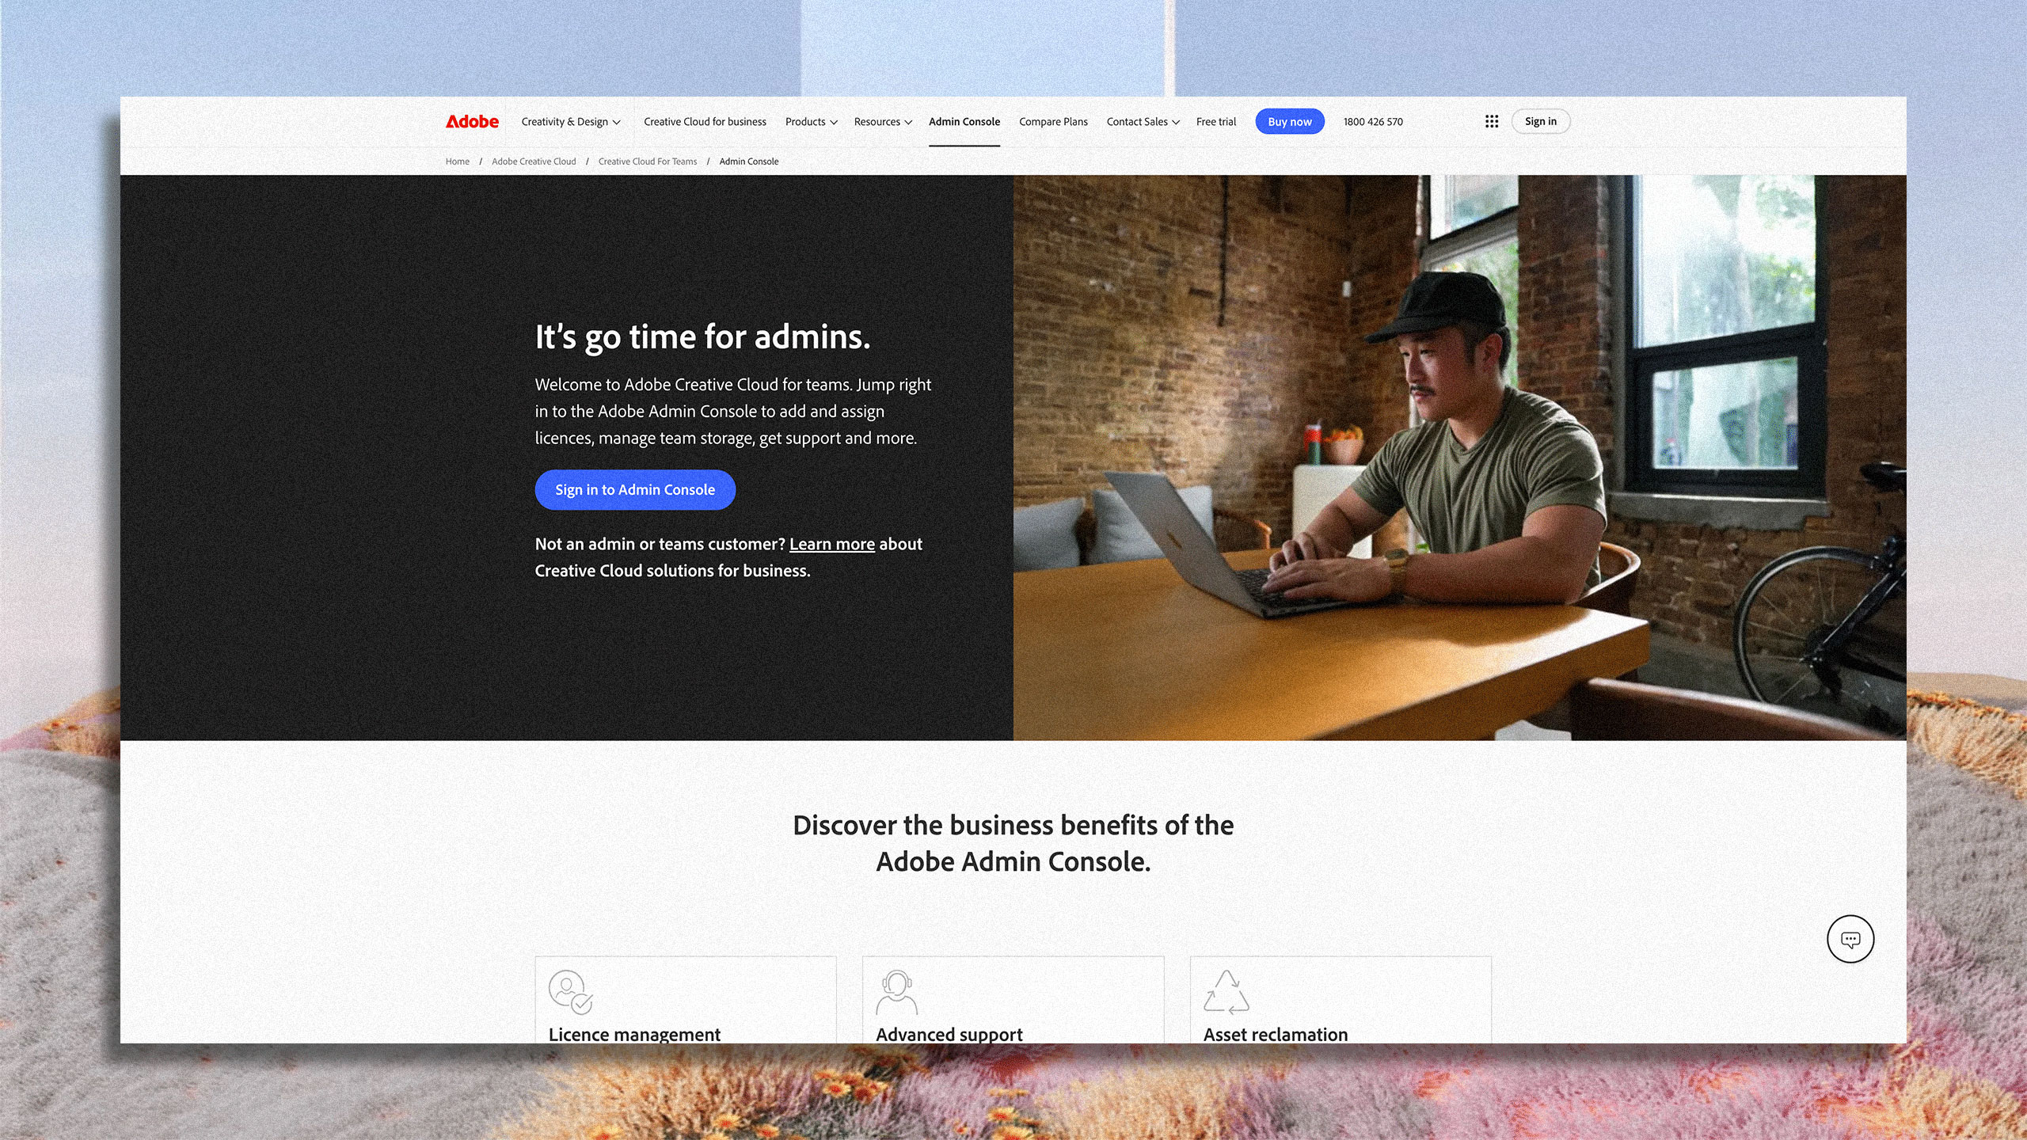Click the "Discover the business benefits" heading
Screen dimensions: 2027x1140
(1013, 843)
